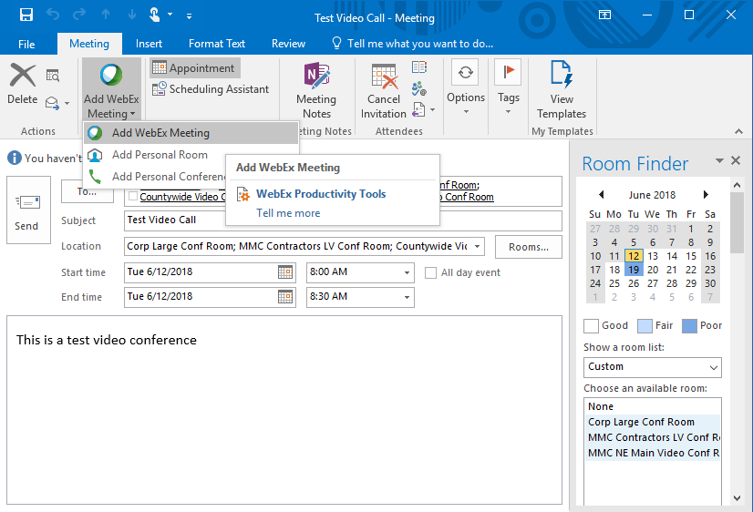
Task: Go to next item using down arrow
Action: point(132,15)
